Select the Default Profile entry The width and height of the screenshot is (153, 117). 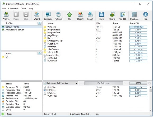tap(22, 27)
